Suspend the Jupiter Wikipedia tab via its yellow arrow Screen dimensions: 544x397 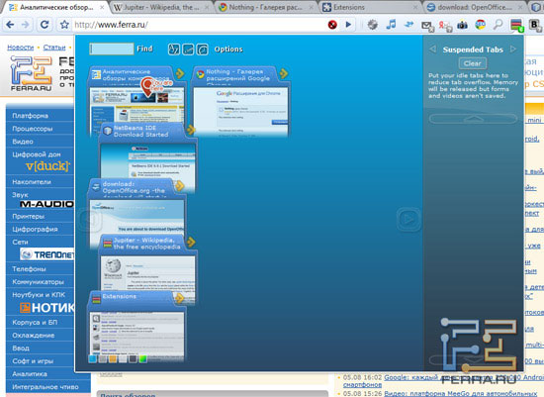191,242
